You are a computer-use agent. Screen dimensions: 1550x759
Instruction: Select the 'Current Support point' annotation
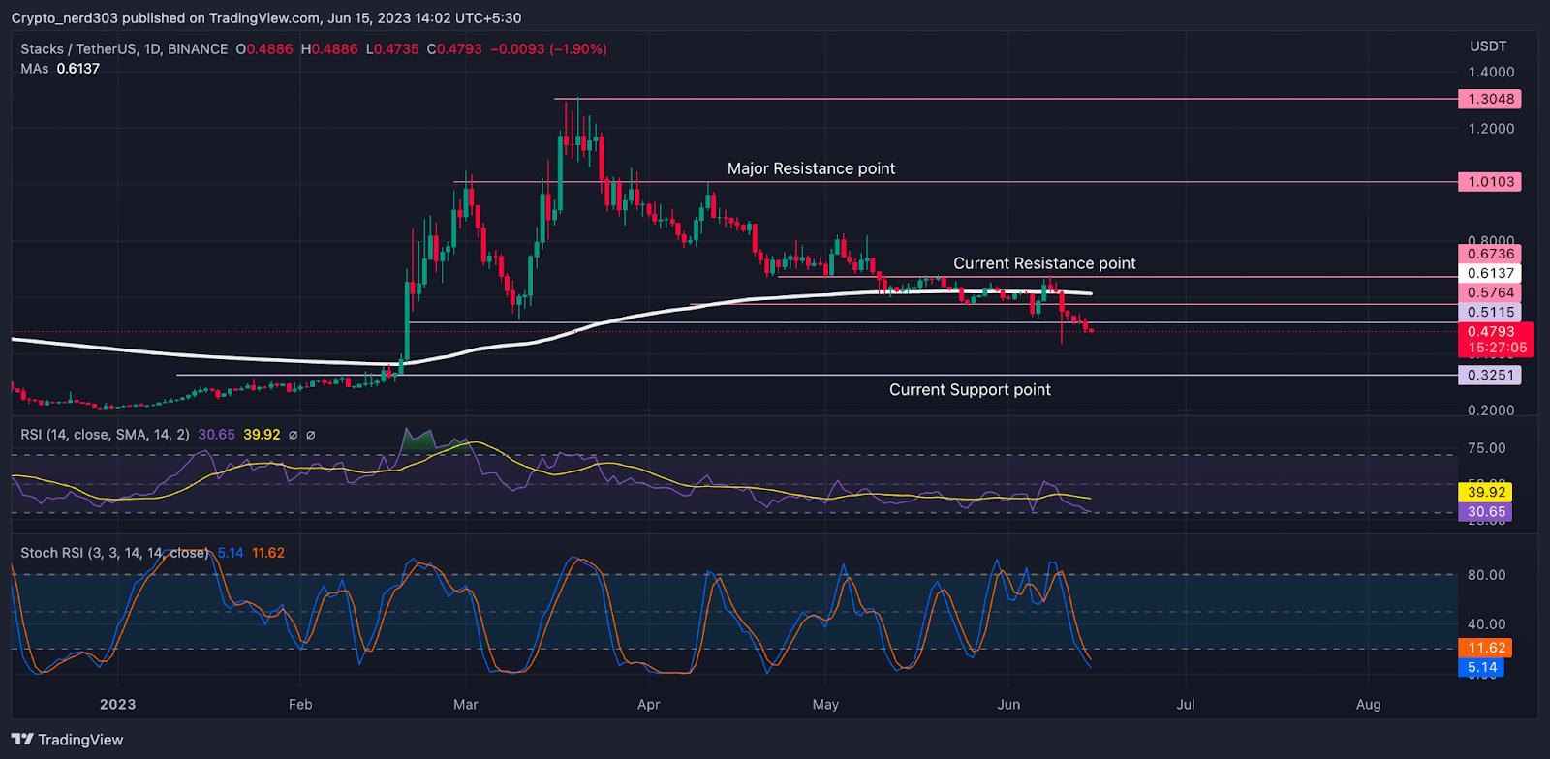(970, 390)
